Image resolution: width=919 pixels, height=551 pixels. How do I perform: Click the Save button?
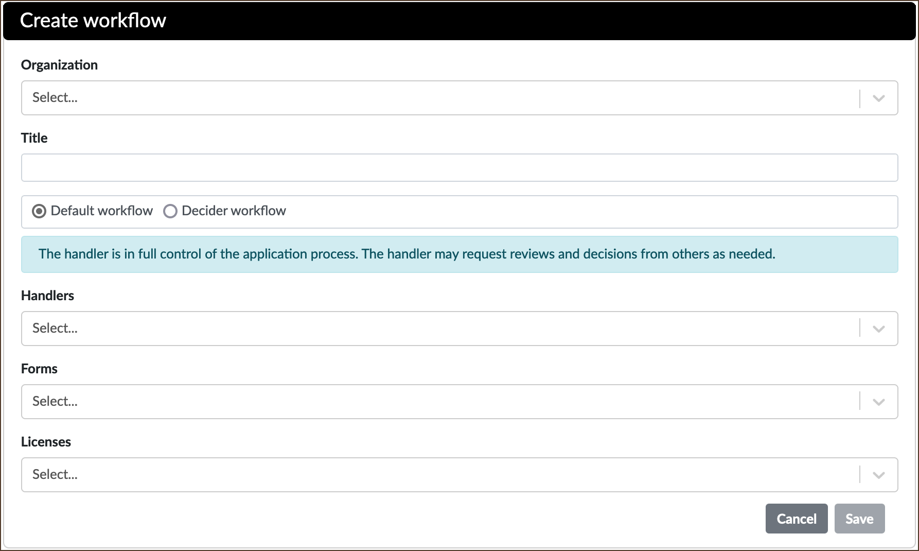point(860,519)
